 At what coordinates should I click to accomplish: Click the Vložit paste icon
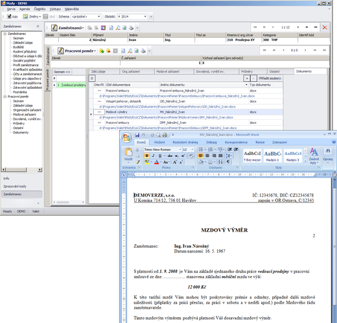coord(128,152)
